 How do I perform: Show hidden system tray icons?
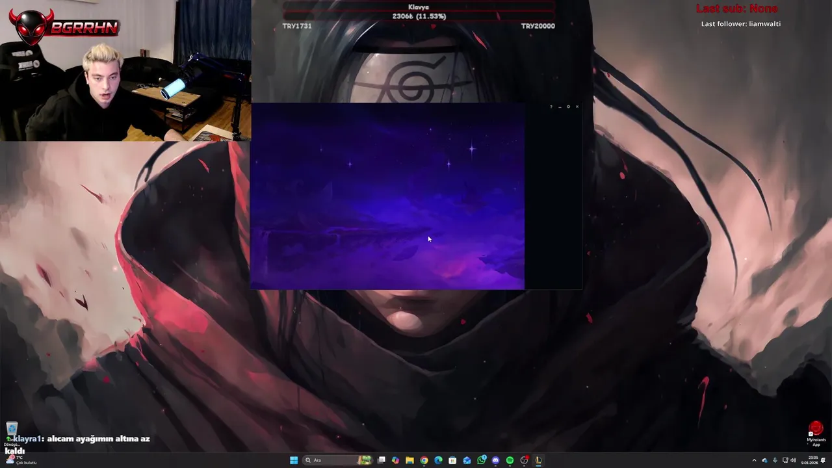click(754, 460)
